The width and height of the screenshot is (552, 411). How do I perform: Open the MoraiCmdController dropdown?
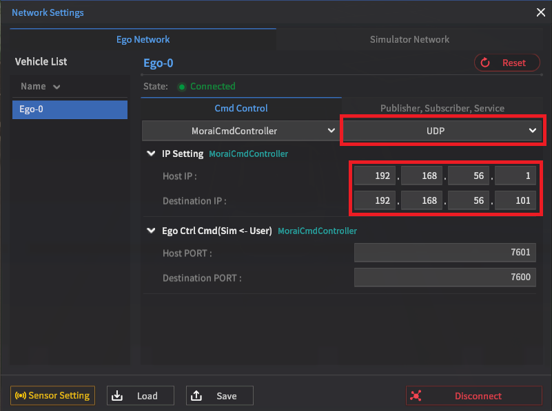[x=241, y=131]
